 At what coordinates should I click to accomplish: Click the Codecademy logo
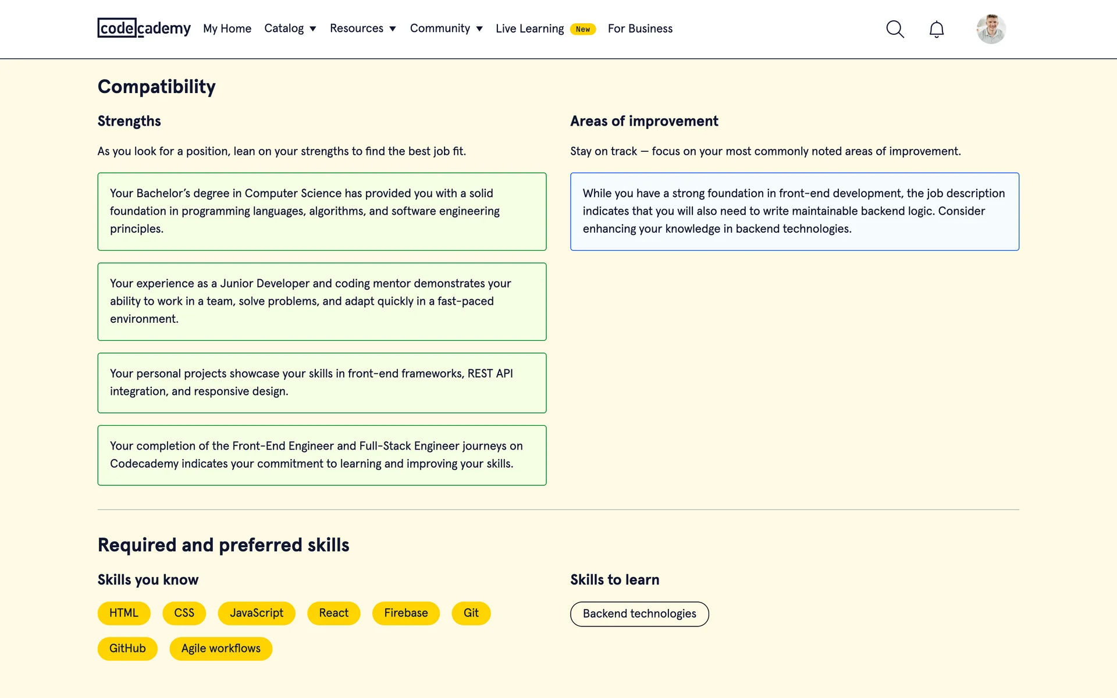[x=144, y=28]
